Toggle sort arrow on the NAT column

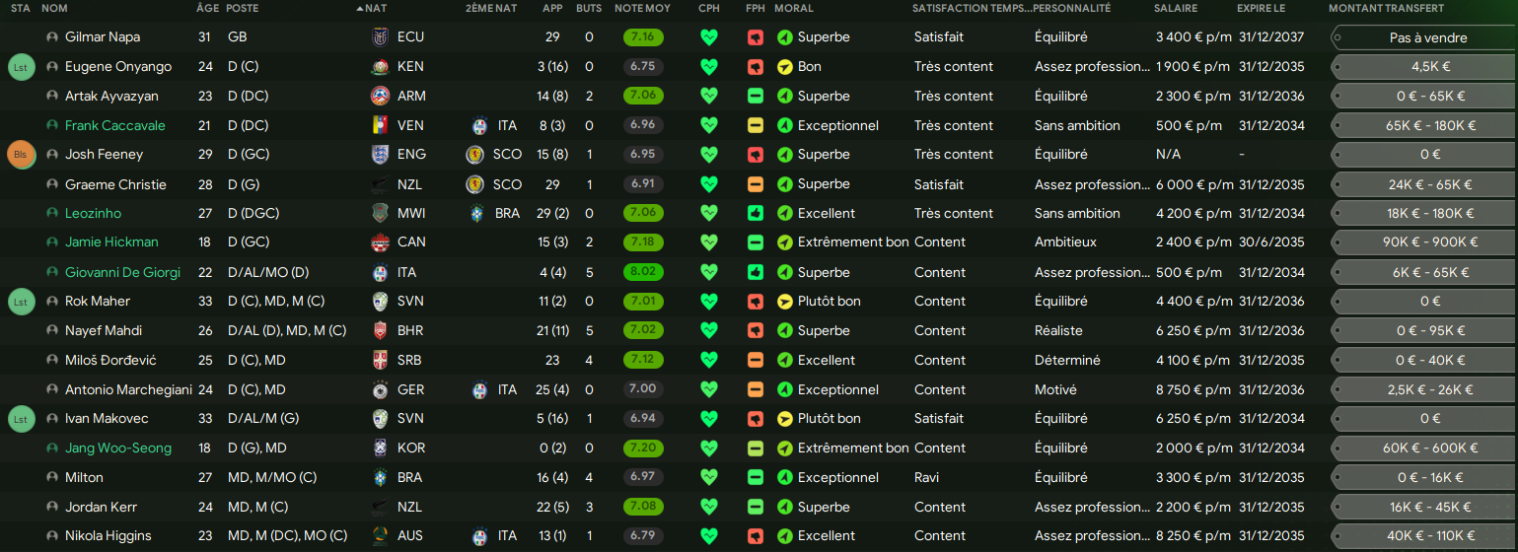point(360,9)
